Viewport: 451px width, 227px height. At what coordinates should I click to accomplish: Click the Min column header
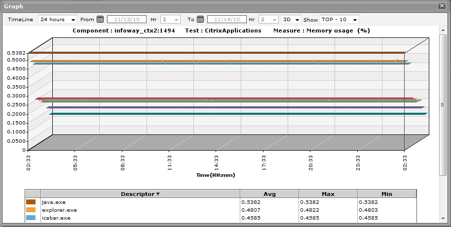point(387,194)
